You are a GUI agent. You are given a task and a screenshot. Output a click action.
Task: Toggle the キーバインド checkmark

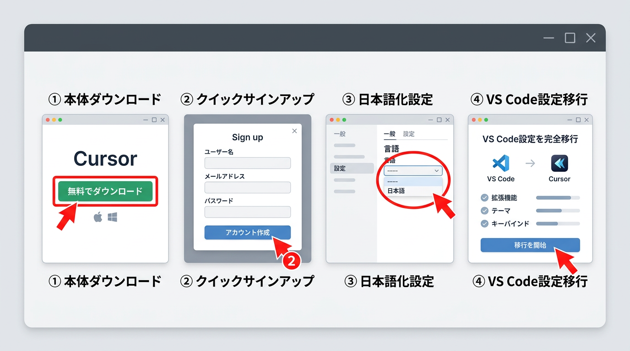[x=485, y=223]
